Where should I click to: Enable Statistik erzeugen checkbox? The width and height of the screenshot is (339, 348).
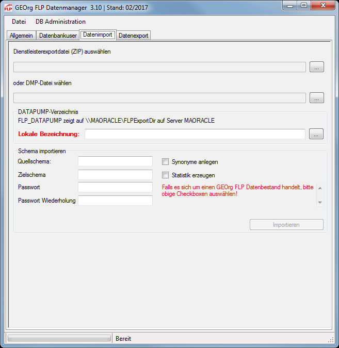(x=166, y=175)
